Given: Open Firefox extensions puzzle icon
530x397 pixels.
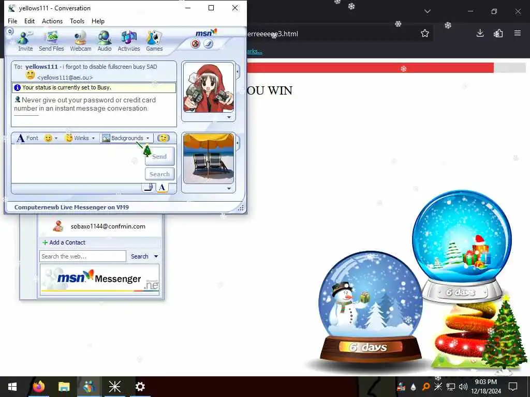Looking at the screenshot, I should [x=498, y=33].
